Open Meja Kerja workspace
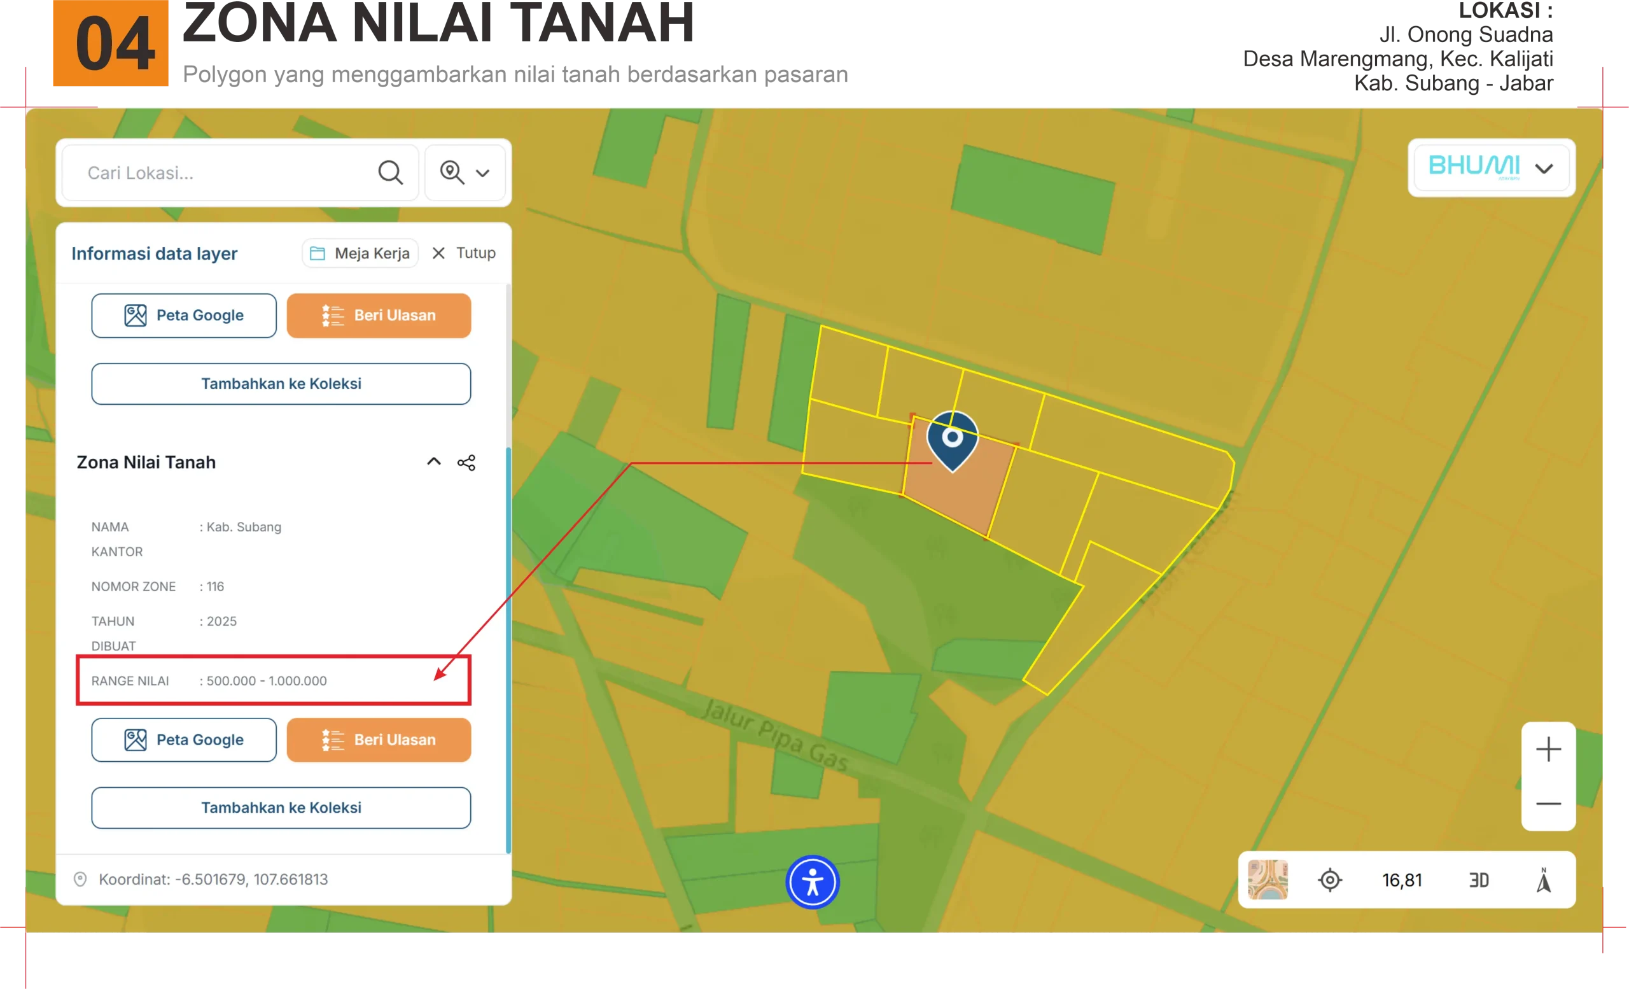This screenshot has width=1629, height=989. [360, 253]
